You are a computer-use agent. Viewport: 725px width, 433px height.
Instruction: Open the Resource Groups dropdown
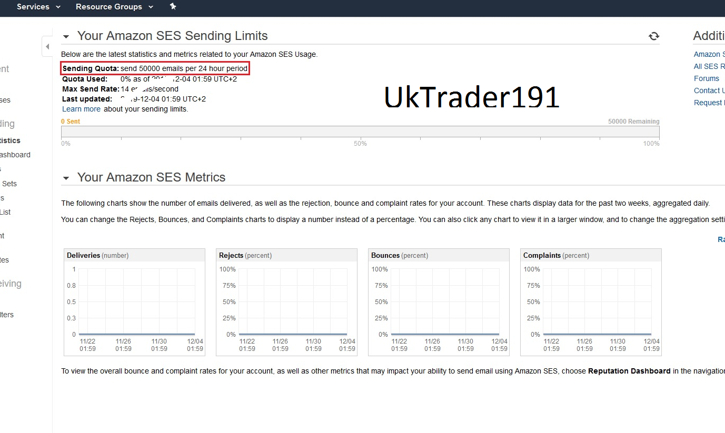[115, 7]
